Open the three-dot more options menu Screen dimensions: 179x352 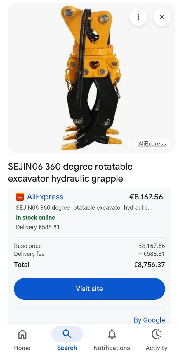pyautogui.click(x=138, y=17)
